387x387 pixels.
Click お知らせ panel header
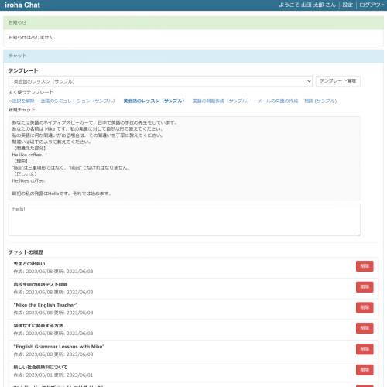coord(193,22)
